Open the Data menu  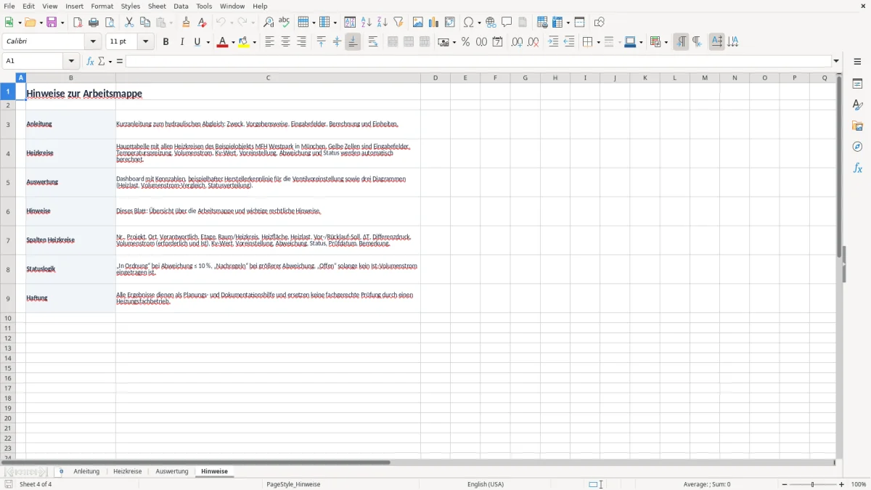(181, 6)
